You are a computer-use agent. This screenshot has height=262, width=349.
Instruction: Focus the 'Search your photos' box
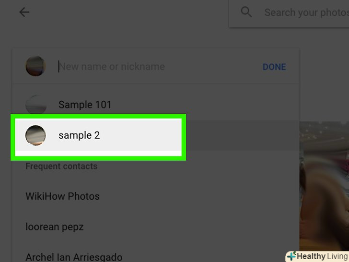tap(306, 12)
